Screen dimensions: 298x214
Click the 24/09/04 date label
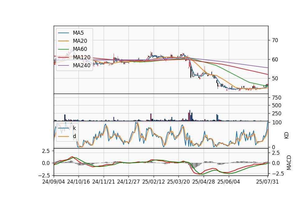pos(54,182)
